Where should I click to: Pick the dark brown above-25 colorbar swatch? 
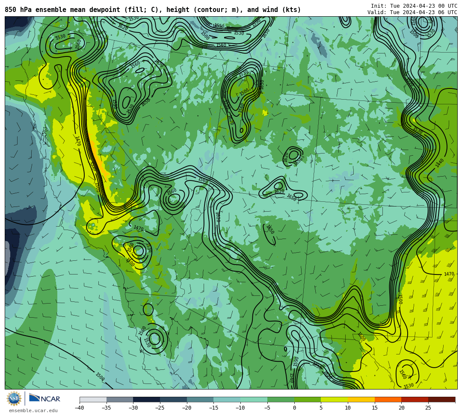coord(441,399)
